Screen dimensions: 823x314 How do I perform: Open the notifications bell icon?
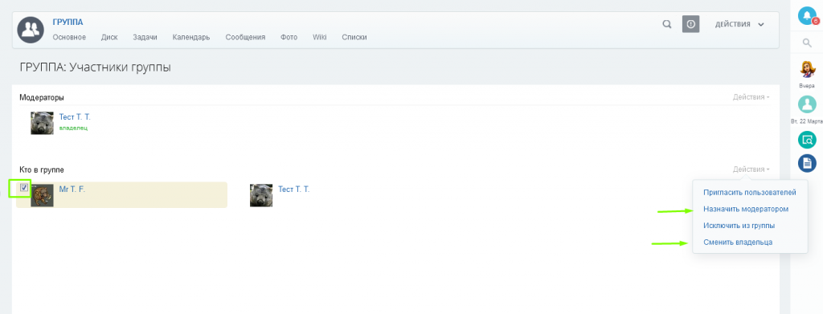pos(807,15)
